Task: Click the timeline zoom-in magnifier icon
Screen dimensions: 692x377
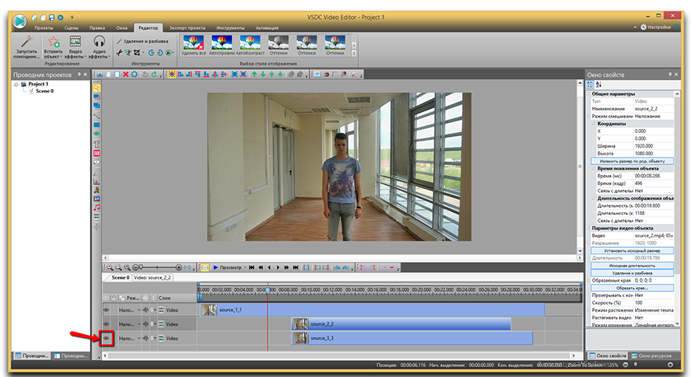Action: (x=109, y=268)
